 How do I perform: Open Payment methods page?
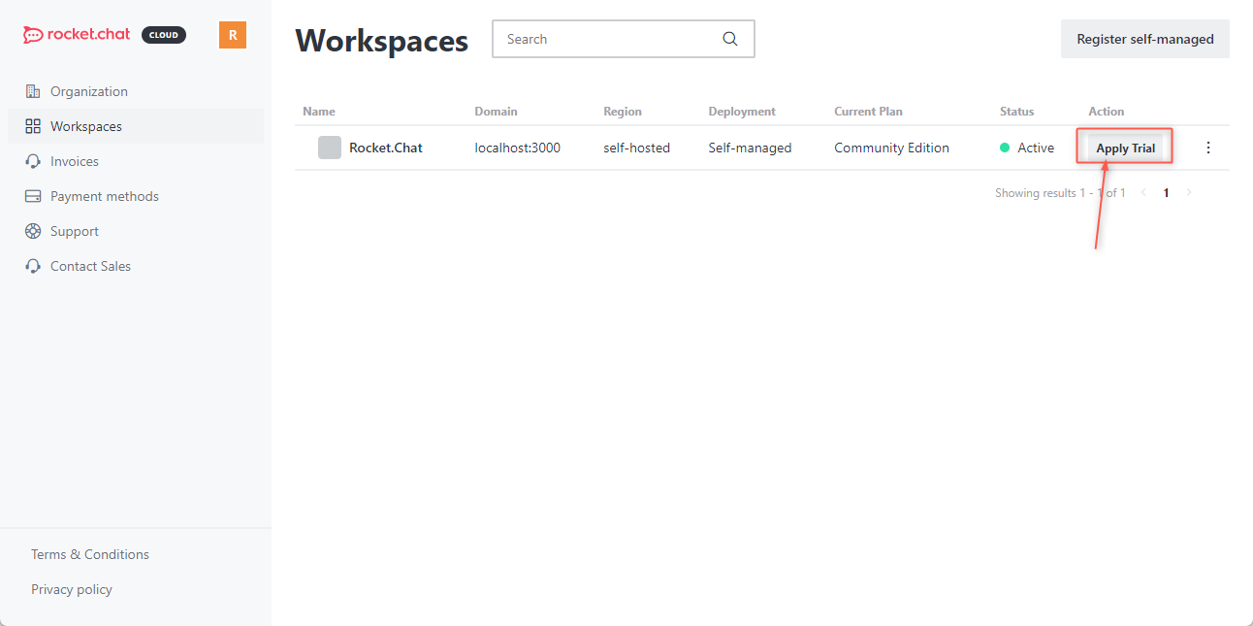click(x=136, y=196)
